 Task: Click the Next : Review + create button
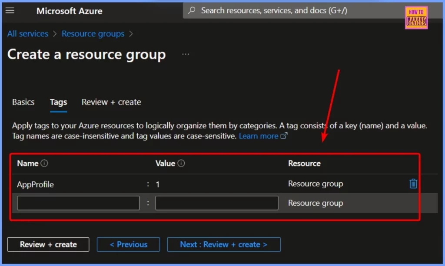click(223, 244)
